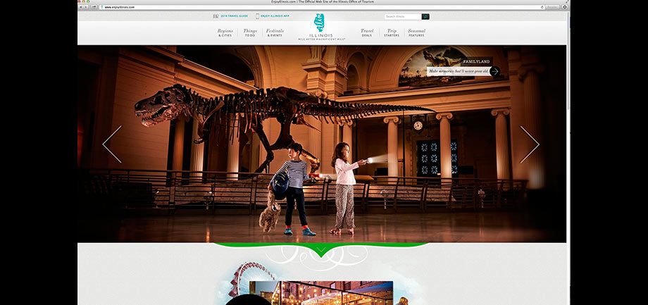This screenshot has height=305, width=648.
Task: Open the Travel Deals menu
Action: pyautogui.click(x=367, y=32)
